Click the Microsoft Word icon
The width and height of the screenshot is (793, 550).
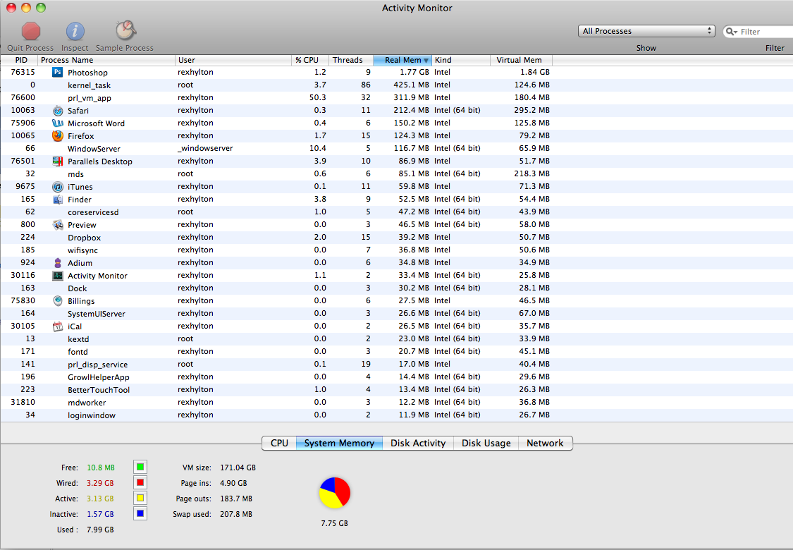[58, 123]
